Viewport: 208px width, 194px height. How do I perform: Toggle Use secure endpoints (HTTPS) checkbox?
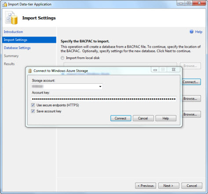[33, 105]
